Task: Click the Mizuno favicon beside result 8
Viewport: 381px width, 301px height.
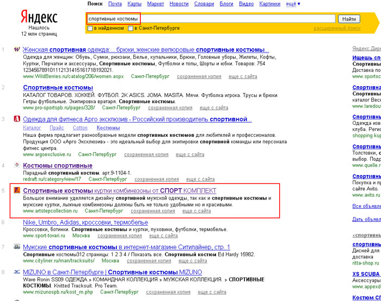Action: point(17,272)
